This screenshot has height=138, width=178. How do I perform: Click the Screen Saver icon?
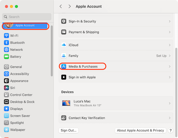[7, 116]
